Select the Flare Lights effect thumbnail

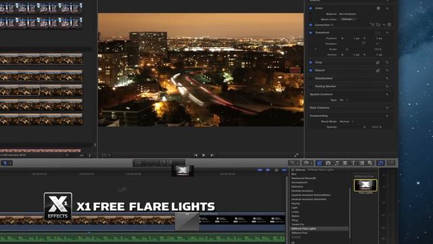tap(365, 185)
